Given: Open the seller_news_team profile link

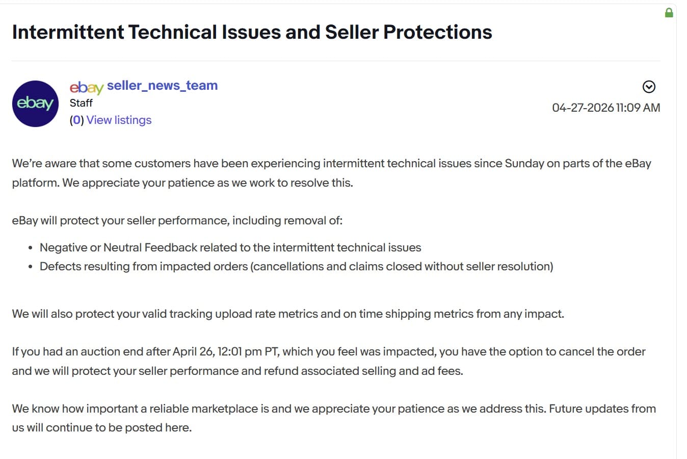Looking at the screenshot, I should pos(162,86).
